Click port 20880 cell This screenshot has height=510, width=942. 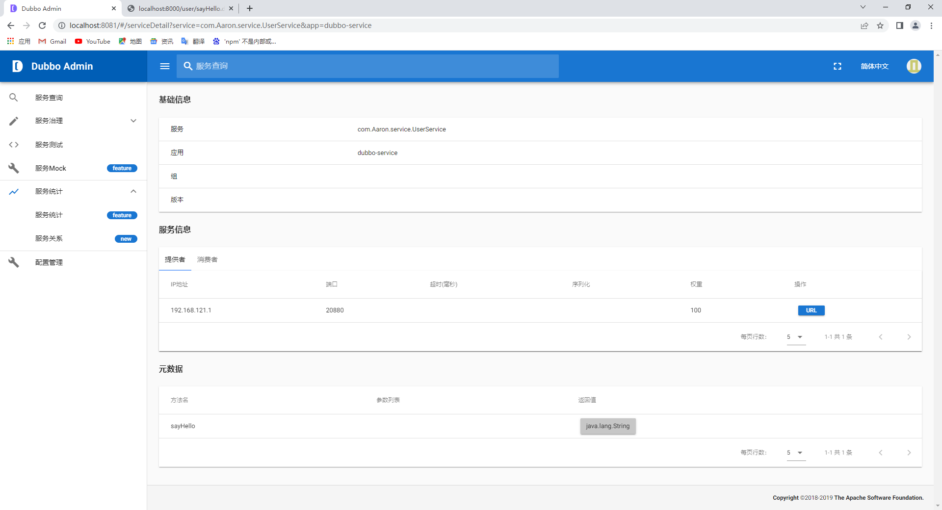tap(335, 310)
